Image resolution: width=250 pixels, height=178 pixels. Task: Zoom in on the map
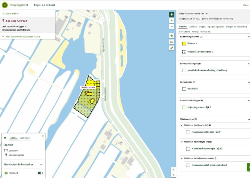click(x=172, y=20)
